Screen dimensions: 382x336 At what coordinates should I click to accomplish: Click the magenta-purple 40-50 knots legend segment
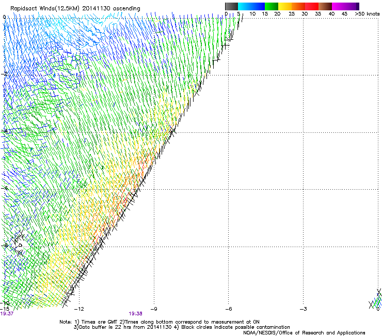(345, 6)
